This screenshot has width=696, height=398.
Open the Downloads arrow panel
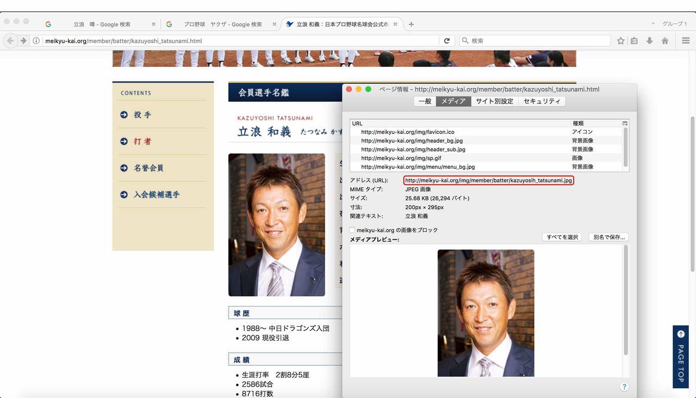(649, 41)
